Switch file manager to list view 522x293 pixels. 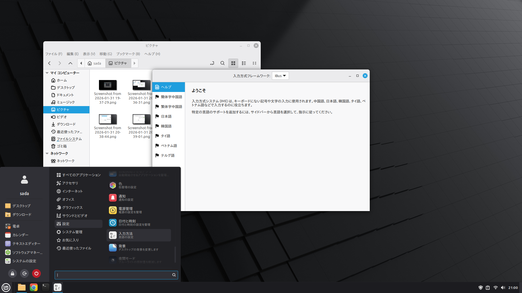244,63
